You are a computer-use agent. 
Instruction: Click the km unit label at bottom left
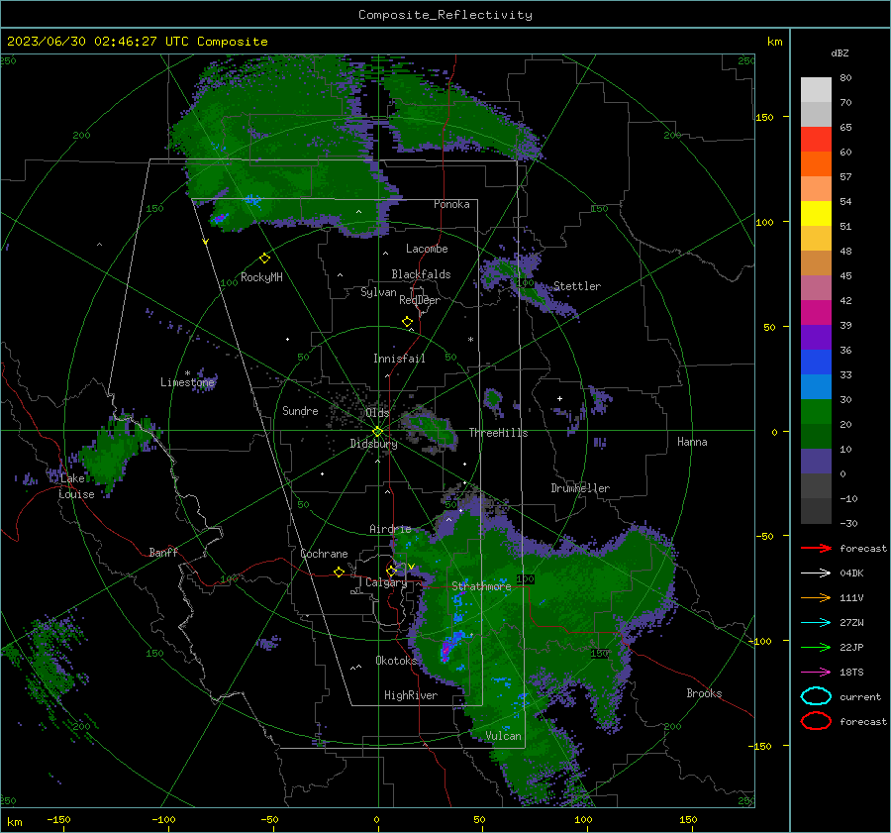pos(15,822)
